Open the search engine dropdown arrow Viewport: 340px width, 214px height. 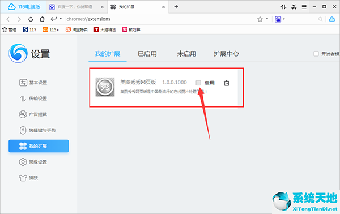click(x=284, y=19)
